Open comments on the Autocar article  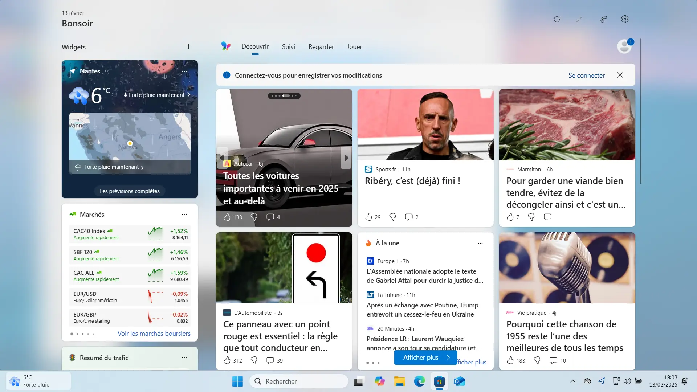(270, 217)
